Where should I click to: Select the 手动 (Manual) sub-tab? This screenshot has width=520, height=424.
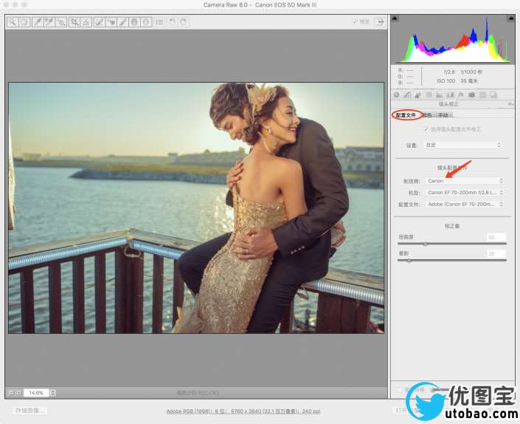[443, 115]
